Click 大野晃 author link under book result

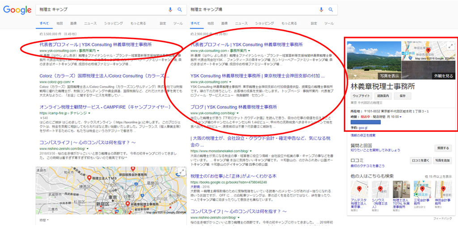click(x=195, y=187)
